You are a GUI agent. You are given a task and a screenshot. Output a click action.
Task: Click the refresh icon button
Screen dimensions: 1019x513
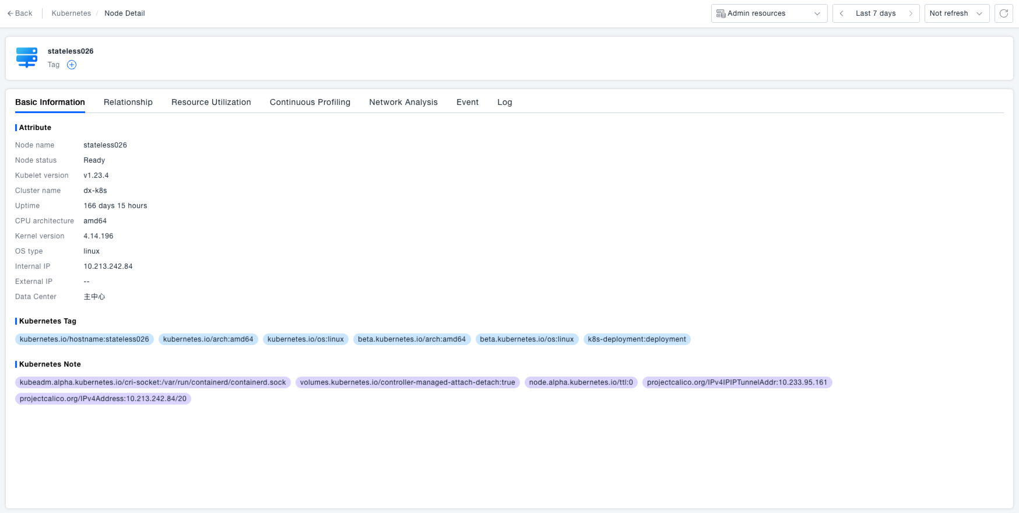1004,13
